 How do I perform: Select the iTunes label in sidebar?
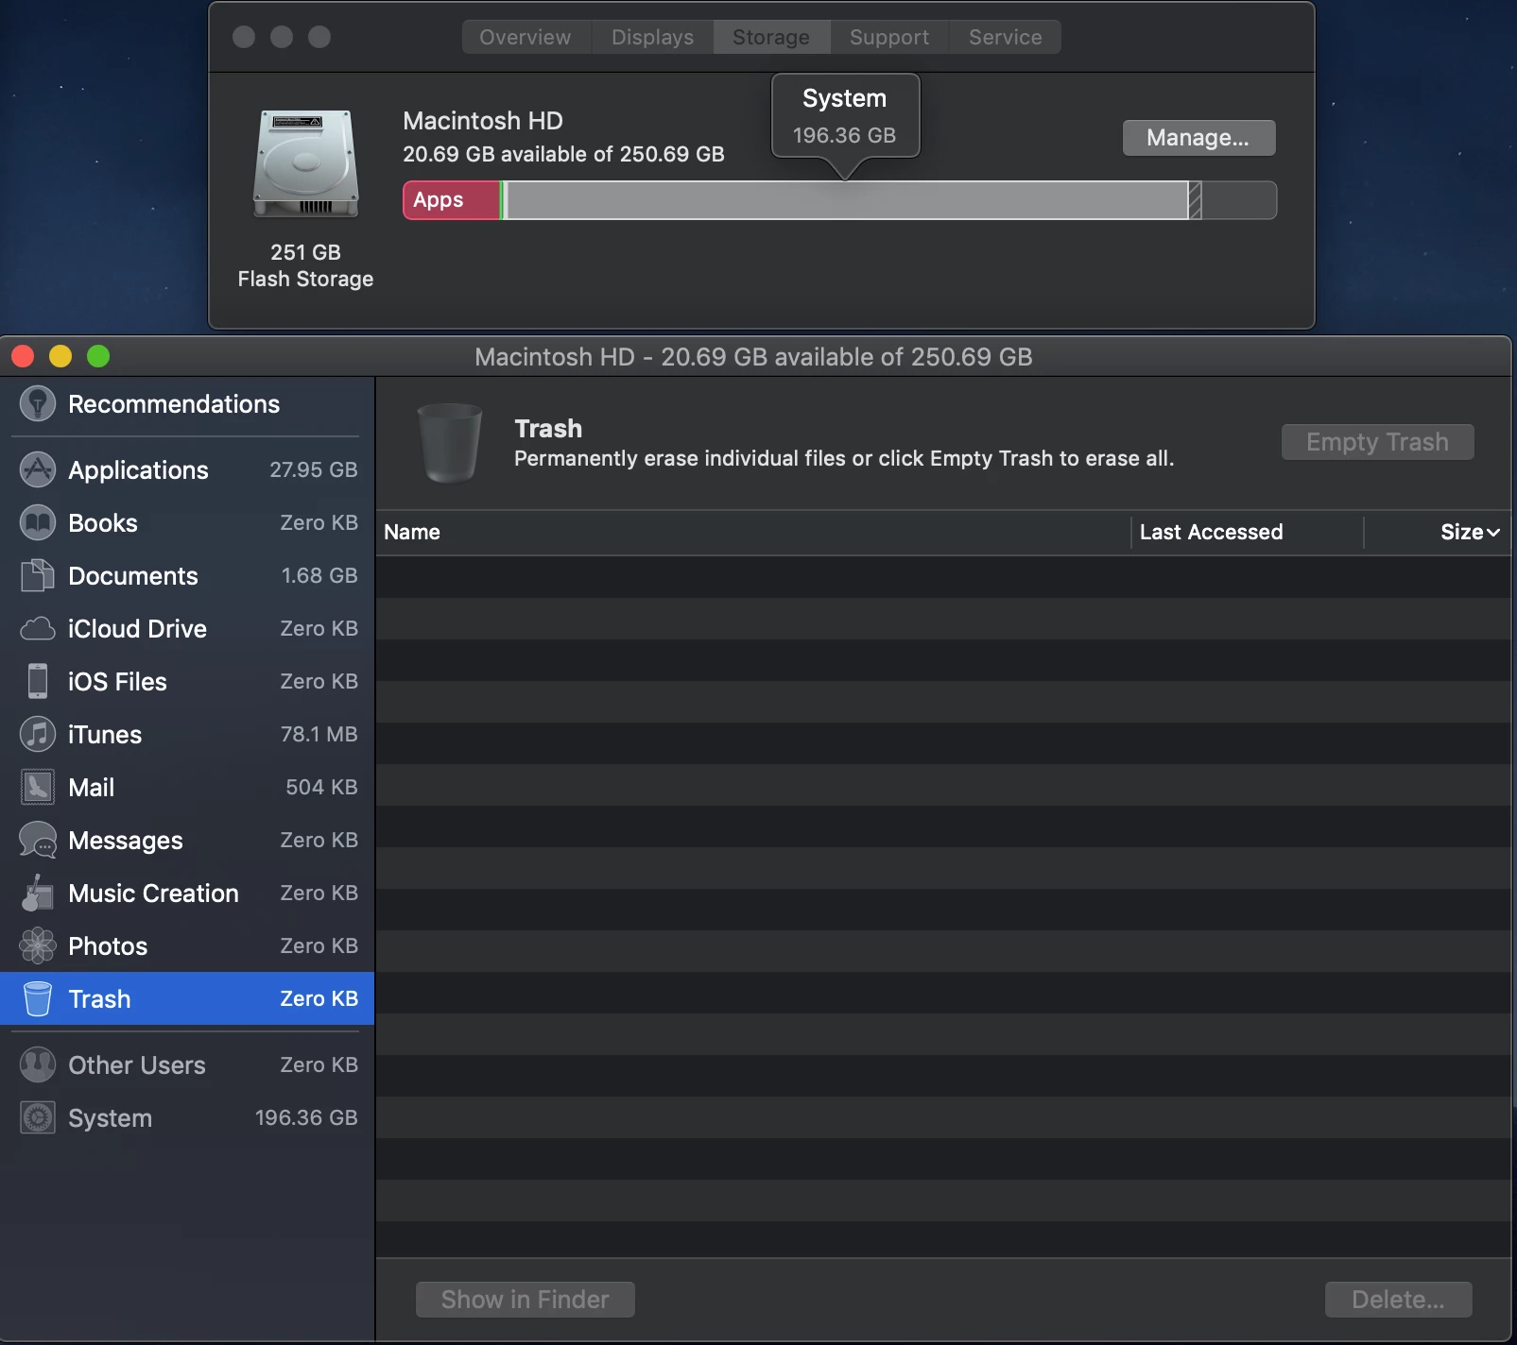tap(105, 734)
